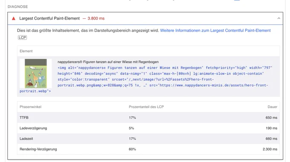Click the 'Dies ist das größte Inhaltselement' description
Screen dimensions: 290x162
coord(88,31)
